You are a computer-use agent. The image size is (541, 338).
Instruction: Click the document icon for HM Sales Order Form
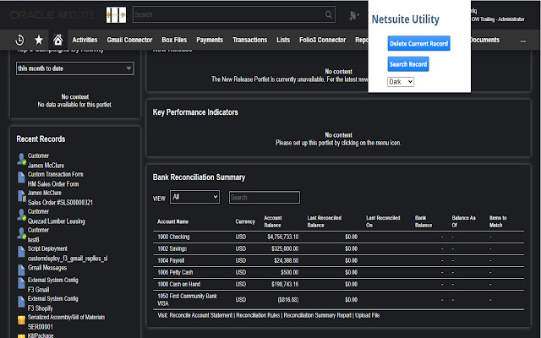[21, 179]
